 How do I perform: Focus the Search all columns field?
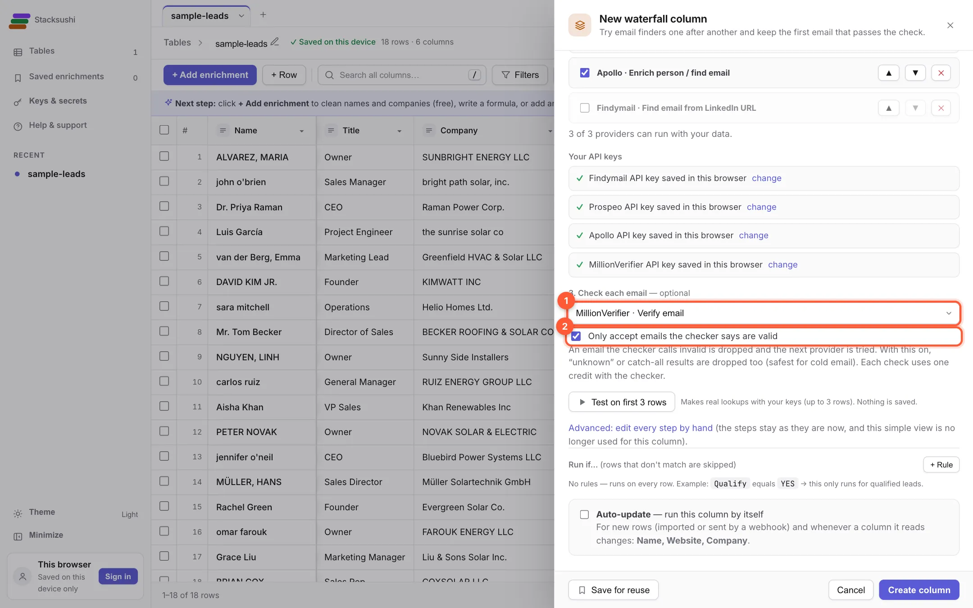(x=402, y=75)
